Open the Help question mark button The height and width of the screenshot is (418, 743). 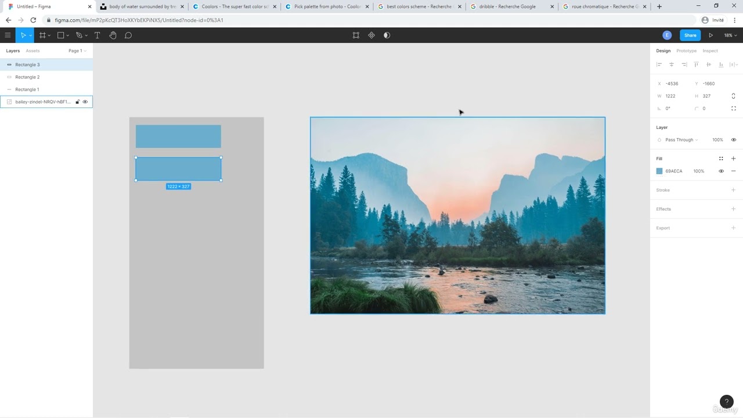(726, 402)
